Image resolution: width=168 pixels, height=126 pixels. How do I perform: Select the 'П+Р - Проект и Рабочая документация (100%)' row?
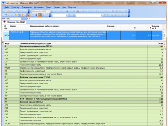[84, 99]
